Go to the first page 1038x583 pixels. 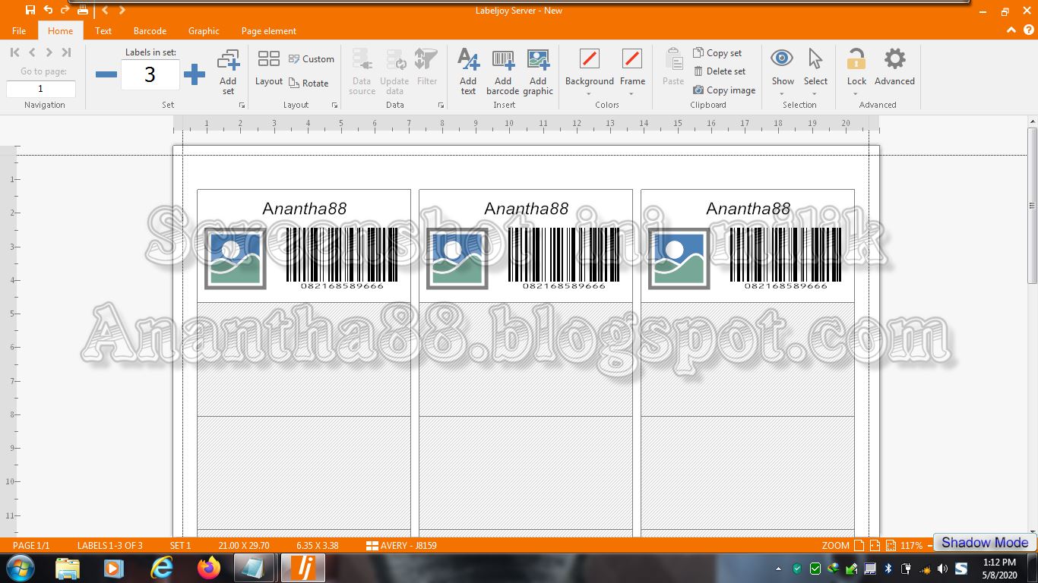click(14, 52)
